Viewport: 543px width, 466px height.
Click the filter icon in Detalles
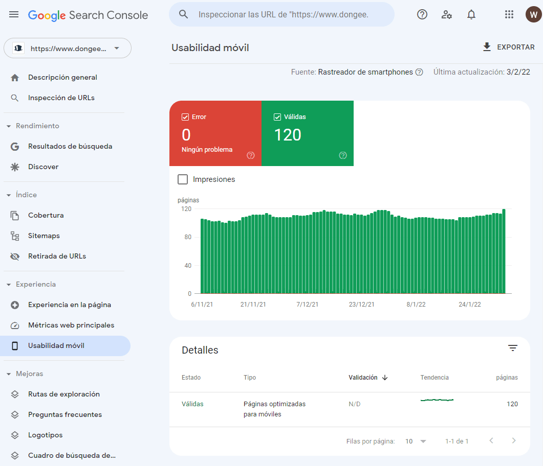coord(512,348)
